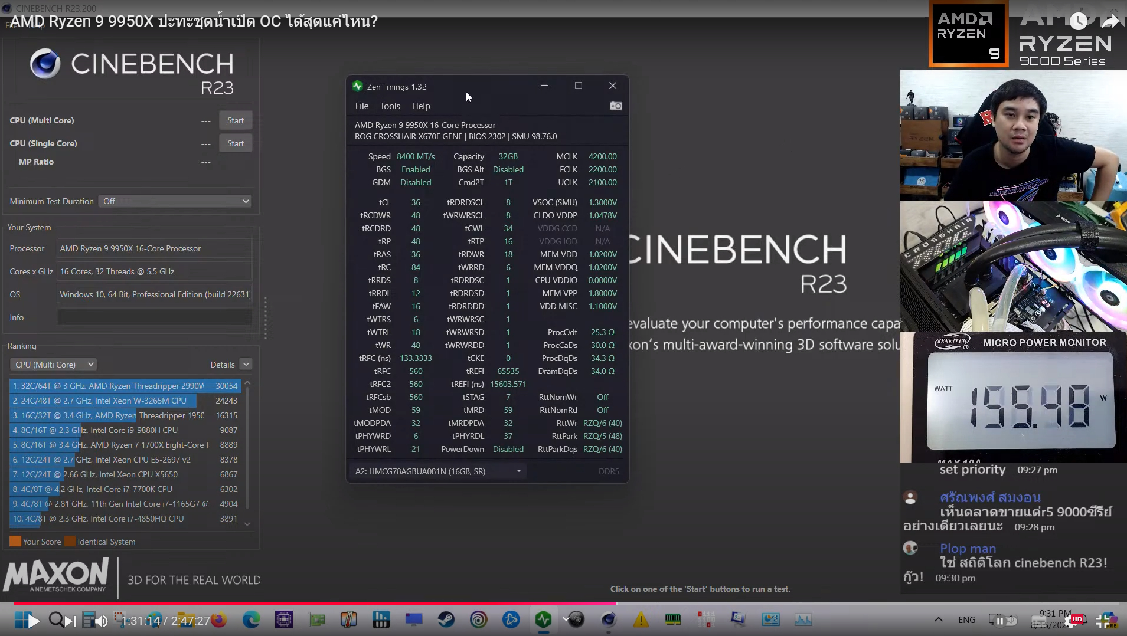Select the Intel Core i9-9880H ranking entry
This screenshot has height=636, width=1127.
[125, 430]
